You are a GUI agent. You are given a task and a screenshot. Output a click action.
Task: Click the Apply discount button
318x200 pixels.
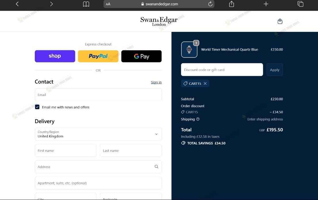click(x=275, y=70)
